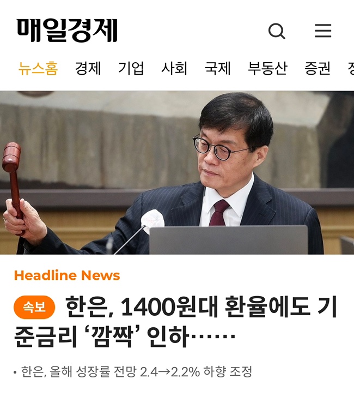Screen dimensions: 354x397
Task: Go to the 기업 section tab
Action: pos(131,68)
